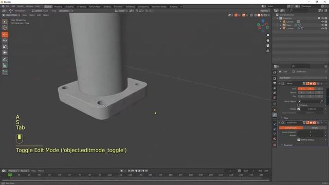The height and width of the screenshot is (185, 329).
Task: Open the Select Box drag dropdown
Action: pos(66,11)
